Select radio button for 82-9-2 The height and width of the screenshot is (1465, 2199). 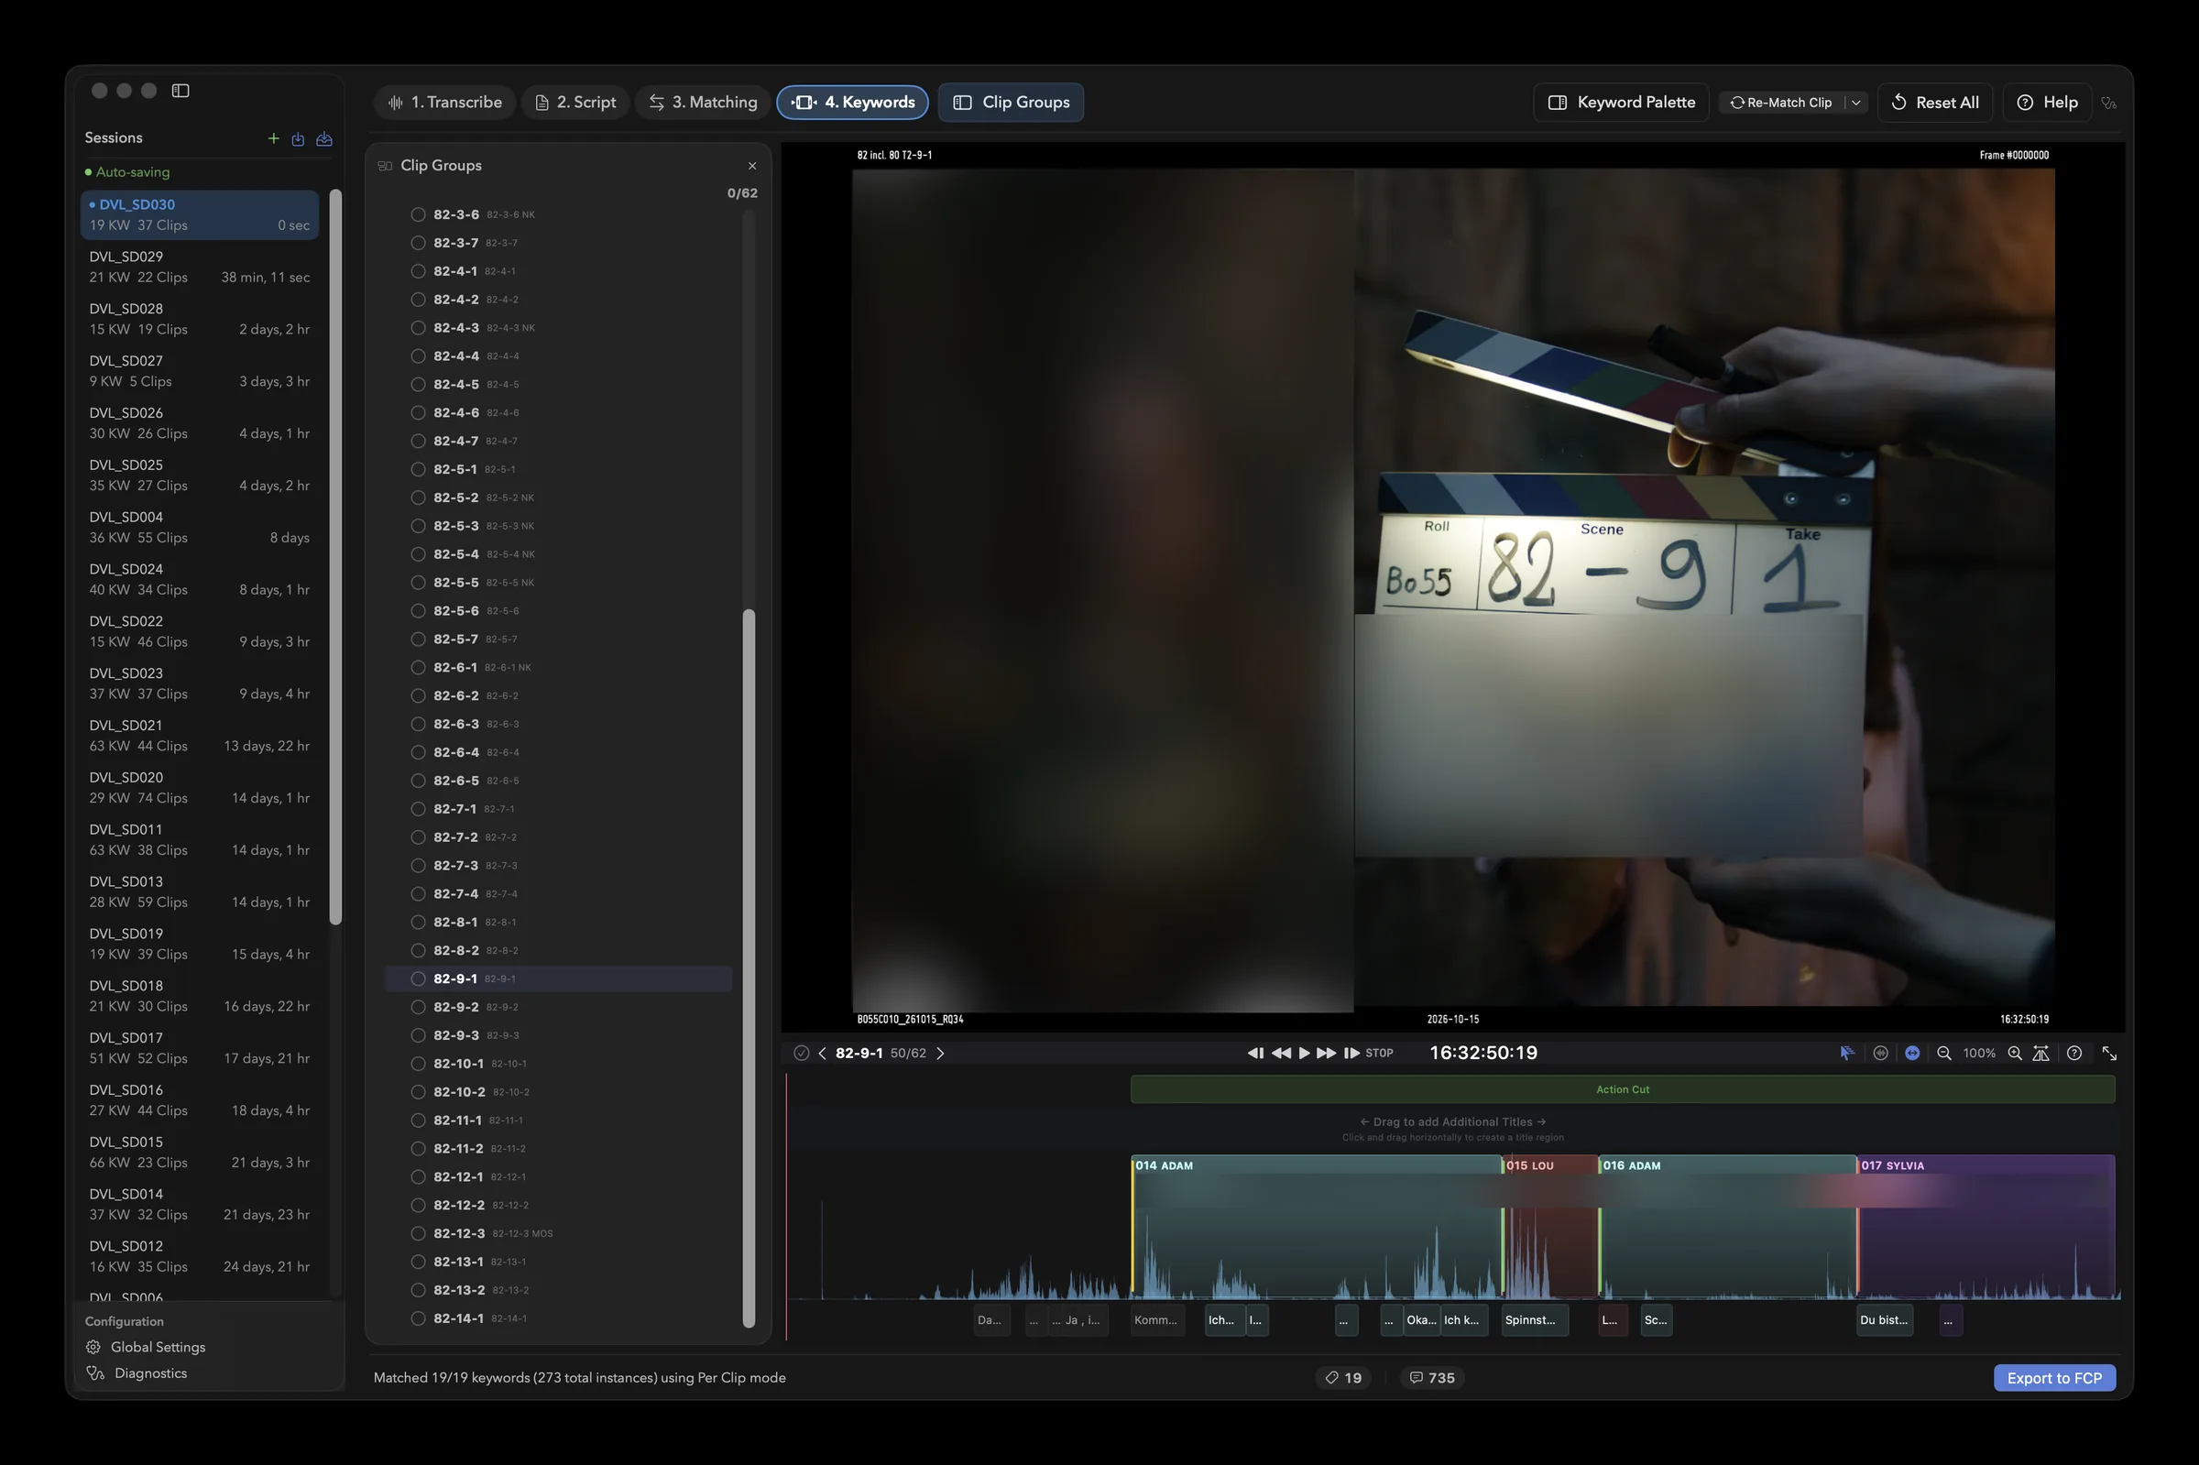click(x=419, y=1007)
